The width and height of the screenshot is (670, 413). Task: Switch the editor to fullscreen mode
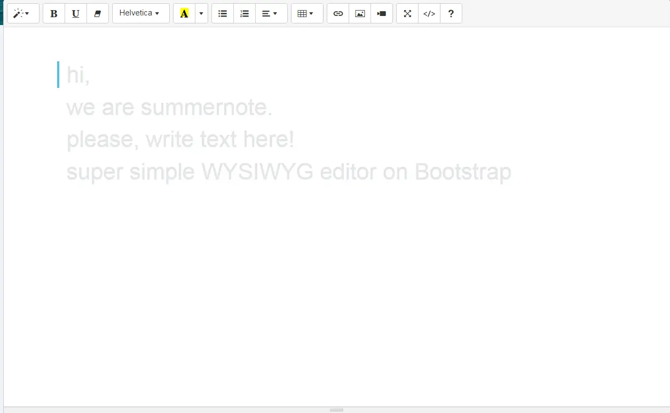coord(407,14)
